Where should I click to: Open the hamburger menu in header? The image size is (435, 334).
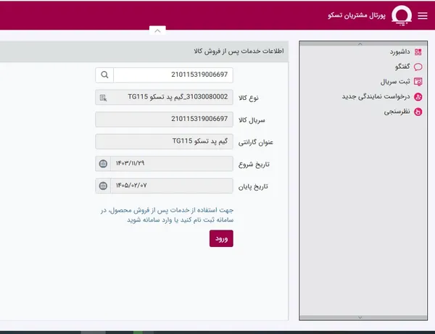point(423,15)
